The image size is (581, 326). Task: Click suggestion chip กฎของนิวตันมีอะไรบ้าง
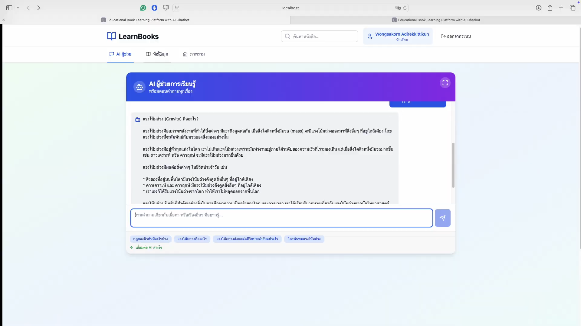[150, 239]
